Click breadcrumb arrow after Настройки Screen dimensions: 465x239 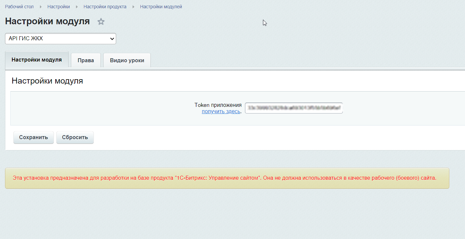click(x=77, y=7)
